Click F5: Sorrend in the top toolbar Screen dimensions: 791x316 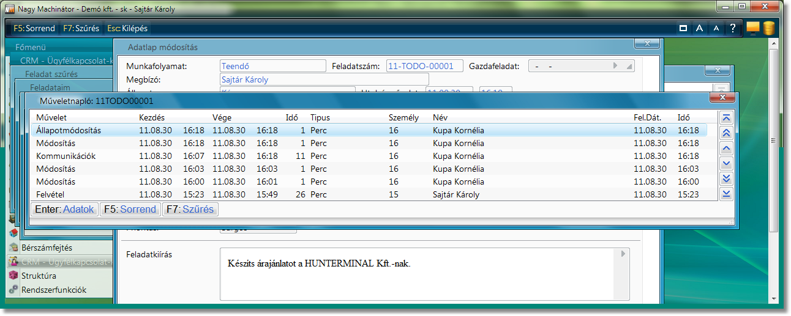(x=34, y=28)
